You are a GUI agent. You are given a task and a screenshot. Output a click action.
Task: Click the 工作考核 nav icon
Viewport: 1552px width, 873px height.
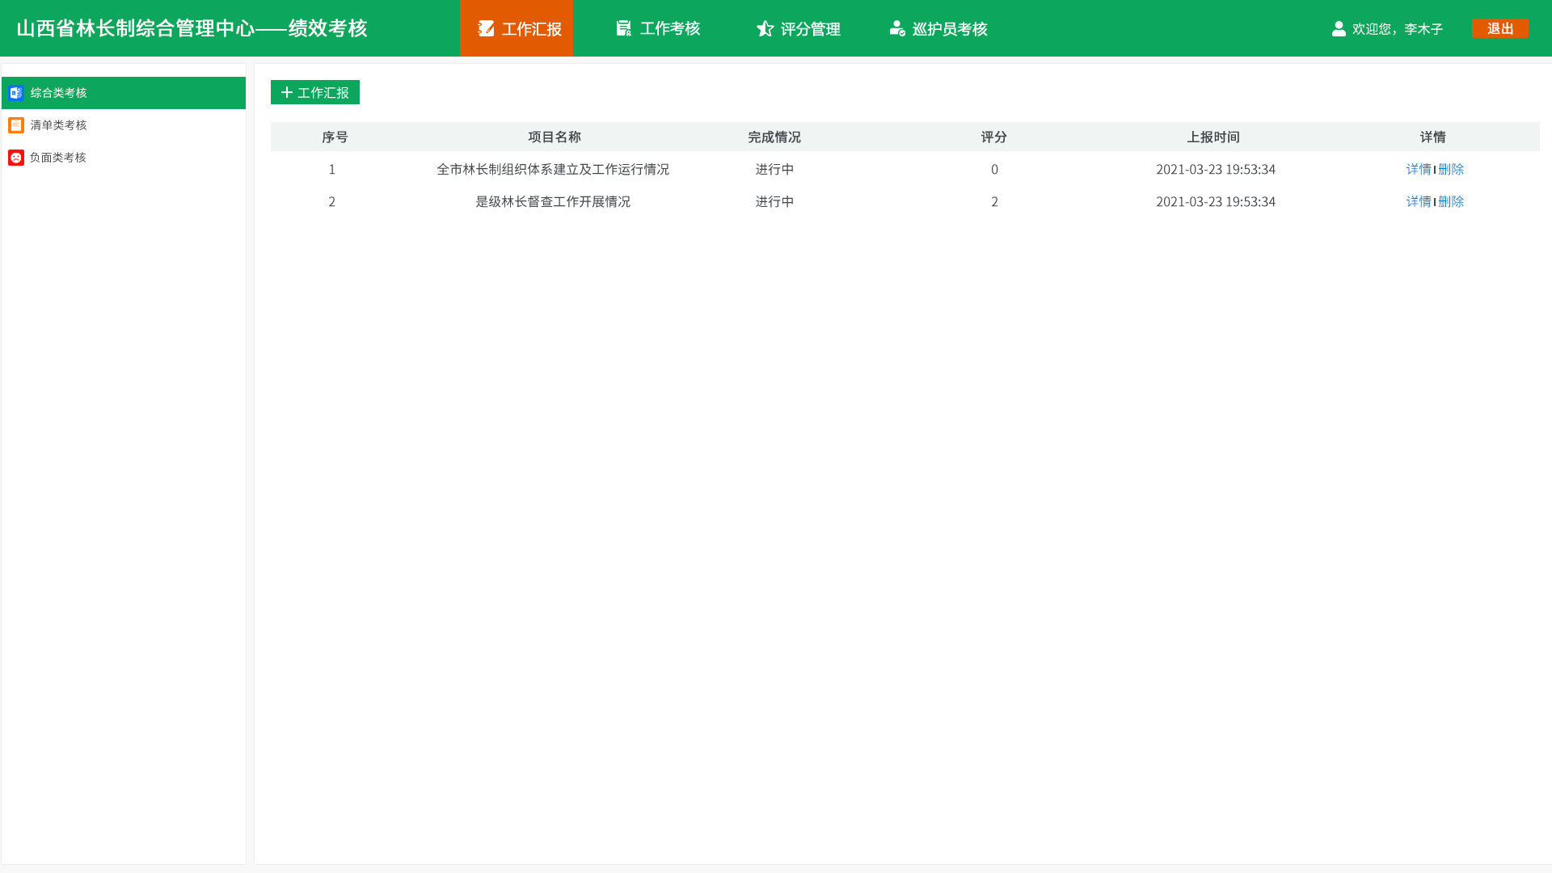click(x=623, y=29)
